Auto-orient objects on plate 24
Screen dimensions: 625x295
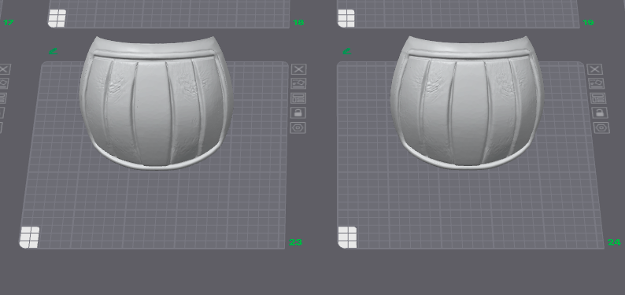[x=597, y=83]
